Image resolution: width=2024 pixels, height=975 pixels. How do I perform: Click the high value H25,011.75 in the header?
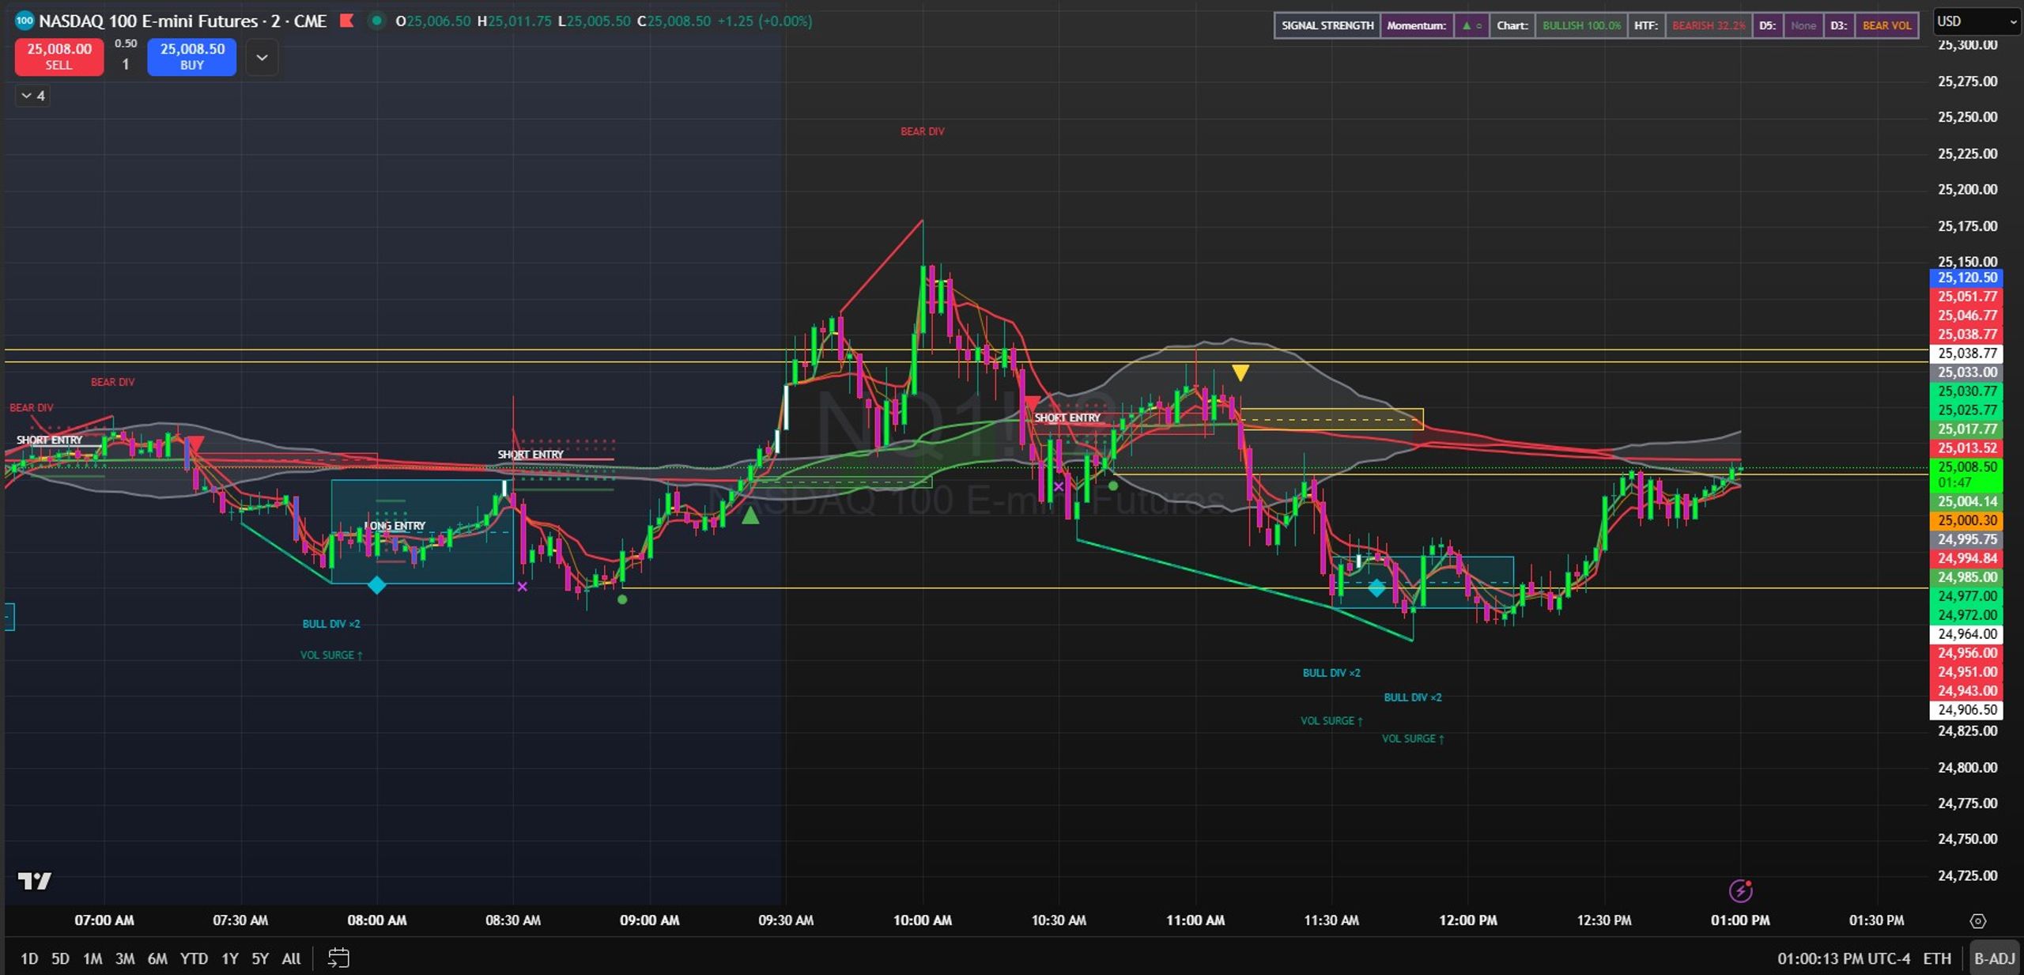514,21
